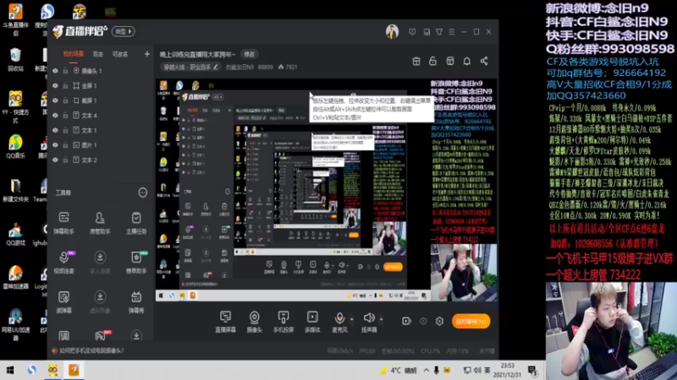Open the 如何把手机变成电脑摄像头 help link

[x=91, y=350]
